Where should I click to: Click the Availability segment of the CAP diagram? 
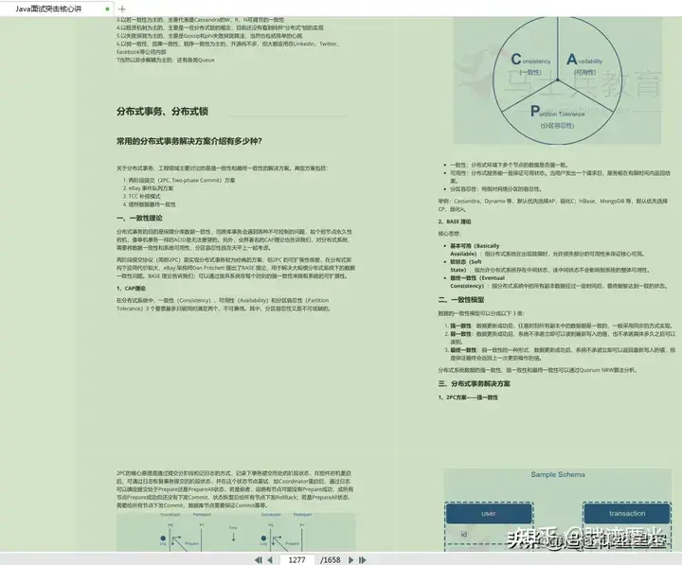pos(584,64)
